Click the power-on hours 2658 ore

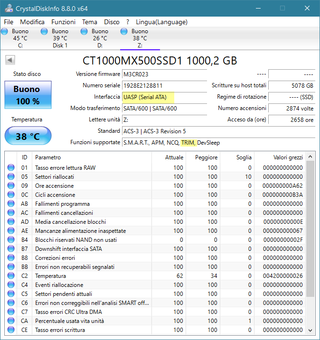coord(292,120)
